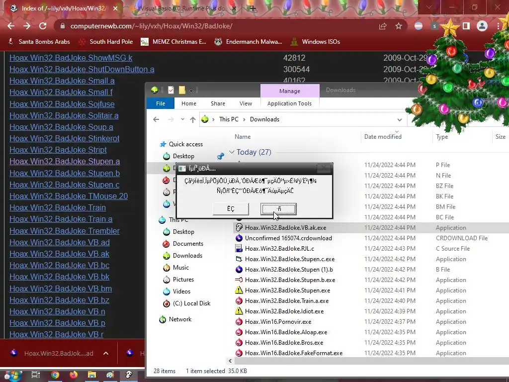Viewport: 509px width, 382px height.
Task: Reload the computernewb page
Action: (x=43, y=26)
